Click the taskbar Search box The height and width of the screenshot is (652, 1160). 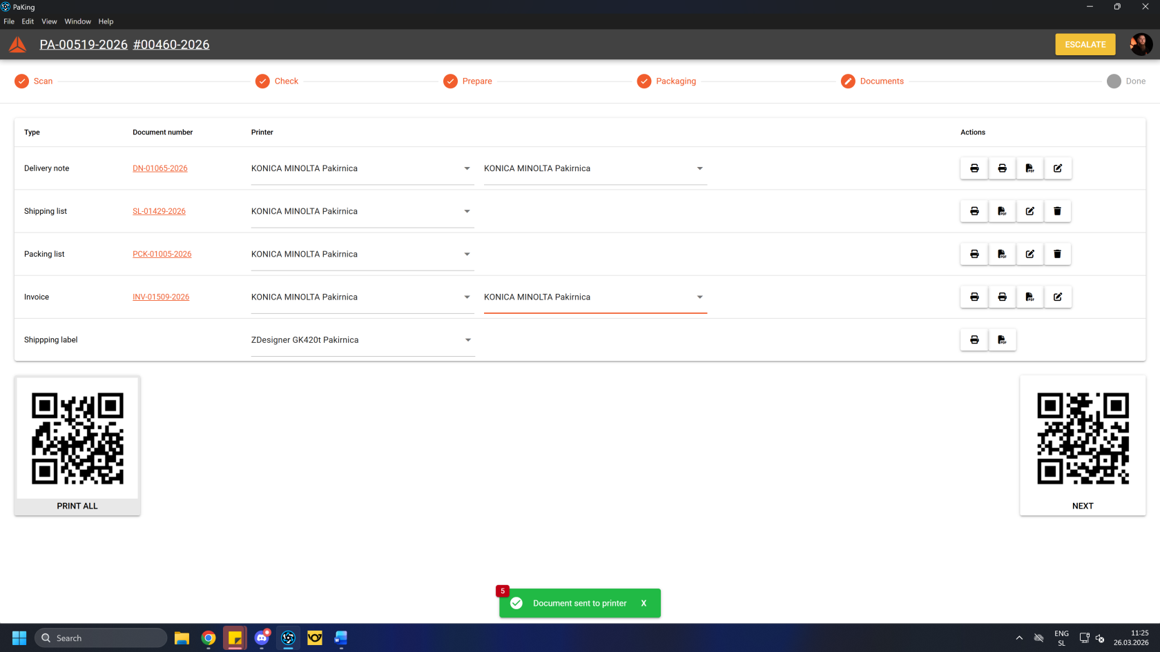101,638
